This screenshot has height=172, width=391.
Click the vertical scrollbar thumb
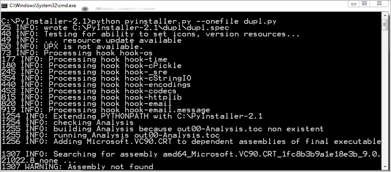(x=385, y=25)
